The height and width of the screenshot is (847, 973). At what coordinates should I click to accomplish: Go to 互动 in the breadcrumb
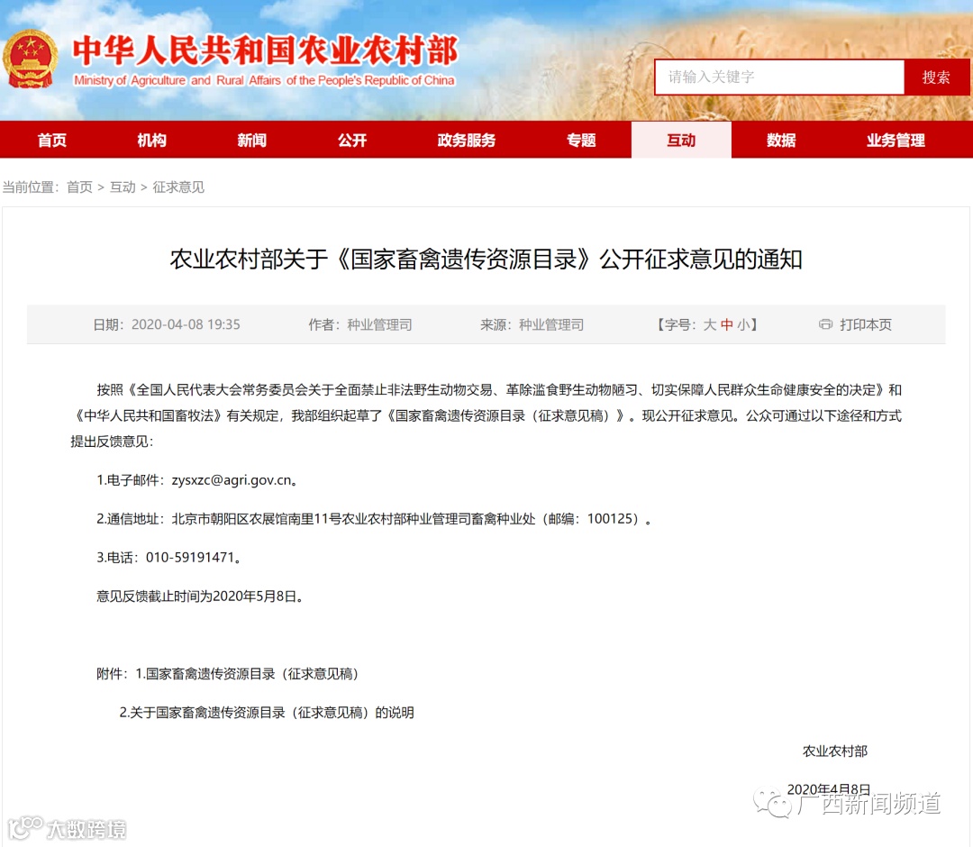(123, 187)
